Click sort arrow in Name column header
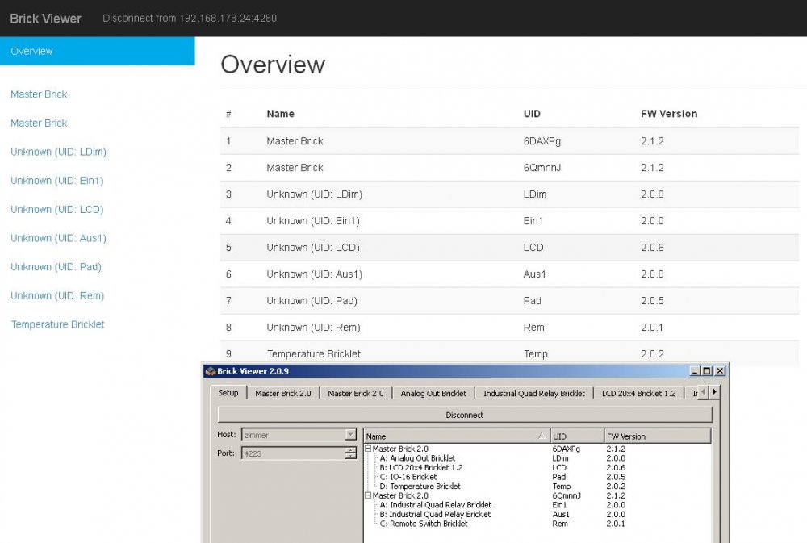Viewport: 807px width, 543px height. coord(541,436)
